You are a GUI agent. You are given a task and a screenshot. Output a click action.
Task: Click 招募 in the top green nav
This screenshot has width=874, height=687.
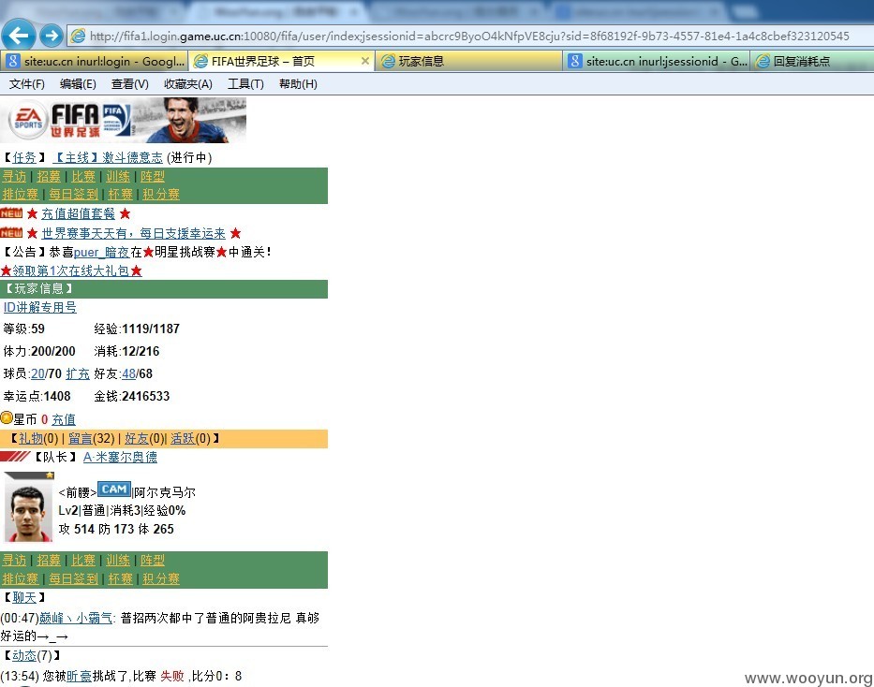click(49, 177)
